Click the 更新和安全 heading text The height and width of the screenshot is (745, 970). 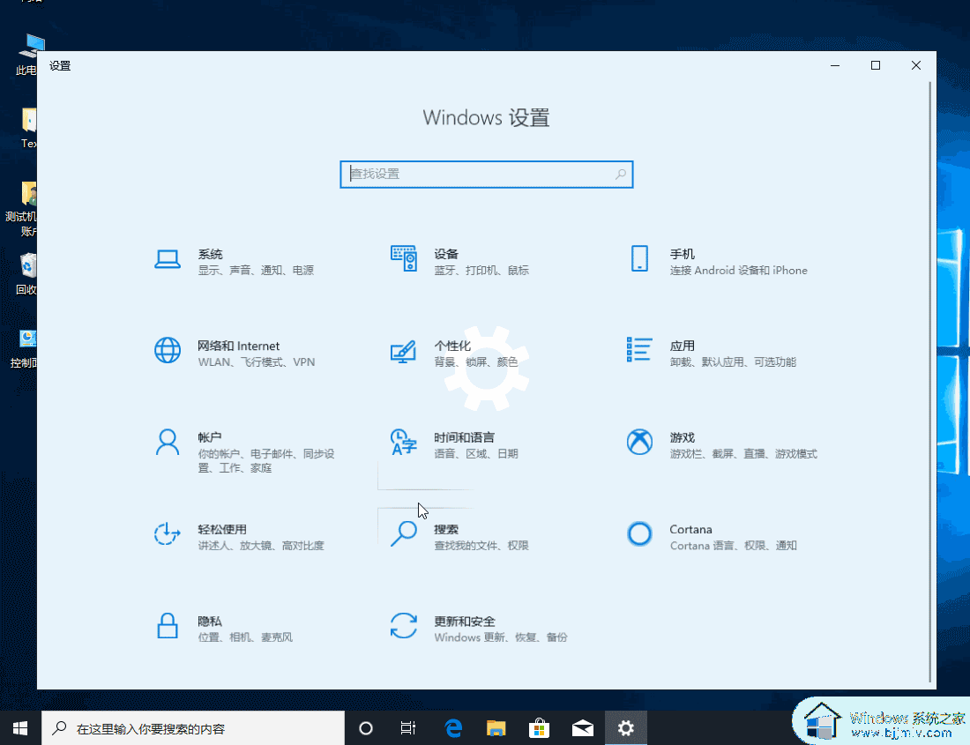pyautogui.click(x=465, y=621)
